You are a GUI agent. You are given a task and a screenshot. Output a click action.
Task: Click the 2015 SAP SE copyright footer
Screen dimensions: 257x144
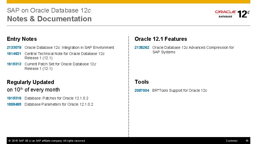[47, 141]
